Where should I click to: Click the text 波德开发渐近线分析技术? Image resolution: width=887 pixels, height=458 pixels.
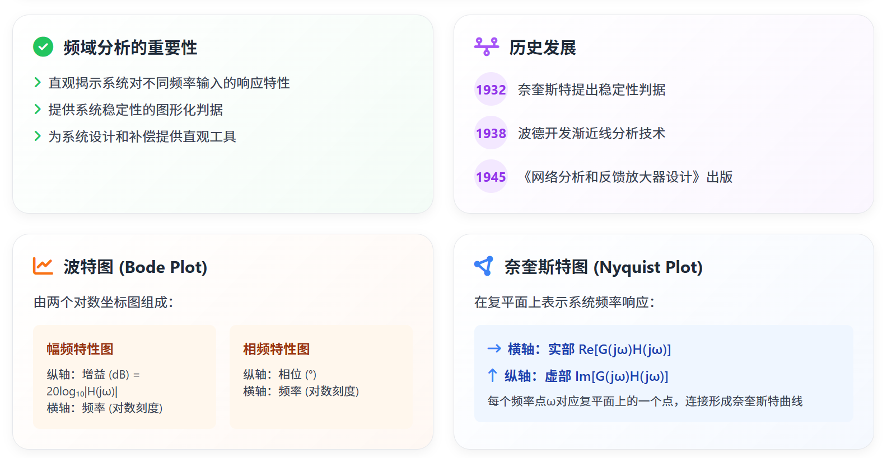[x=592, y=133]
